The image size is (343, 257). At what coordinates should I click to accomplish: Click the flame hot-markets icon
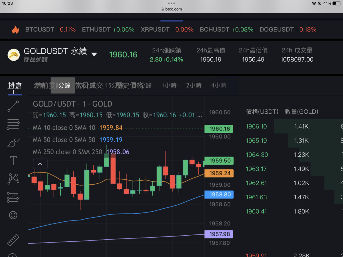pos(15,30)
